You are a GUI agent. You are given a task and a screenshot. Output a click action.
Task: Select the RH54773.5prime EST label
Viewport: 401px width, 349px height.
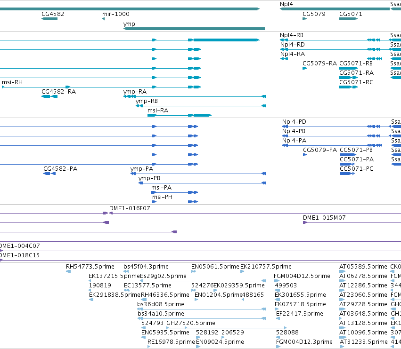90,267
